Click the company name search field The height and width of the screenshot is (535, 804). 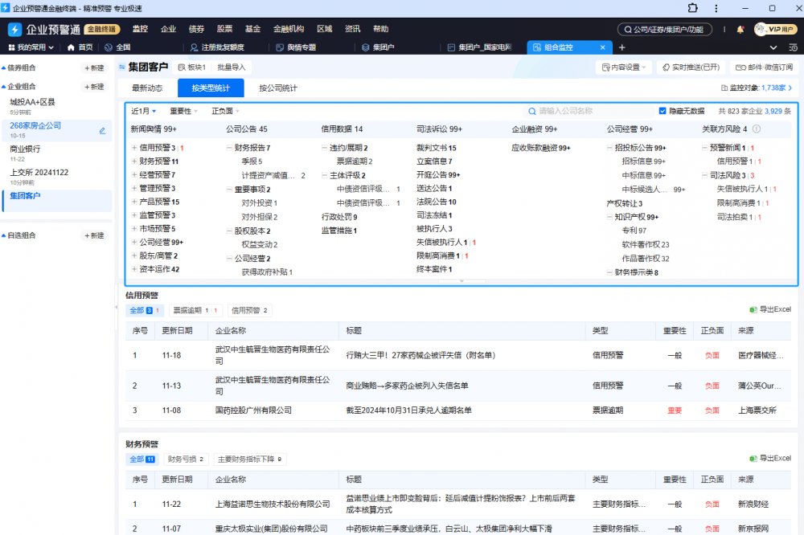point(587,111)
